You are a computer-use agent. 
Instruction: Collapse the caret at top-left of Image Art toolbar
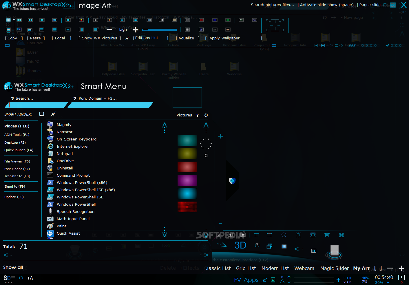14,20
